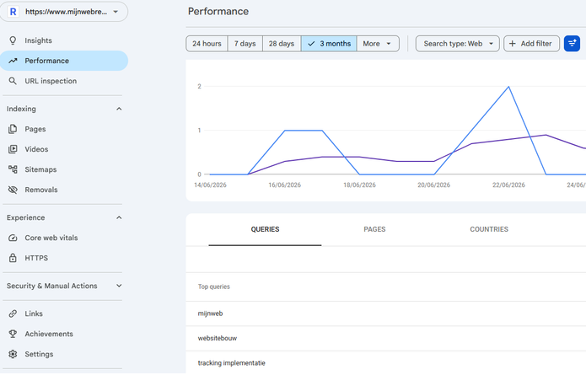Expand the Security & Manual Actions chevron
This screenshot has width=586, height=375.
119,286
